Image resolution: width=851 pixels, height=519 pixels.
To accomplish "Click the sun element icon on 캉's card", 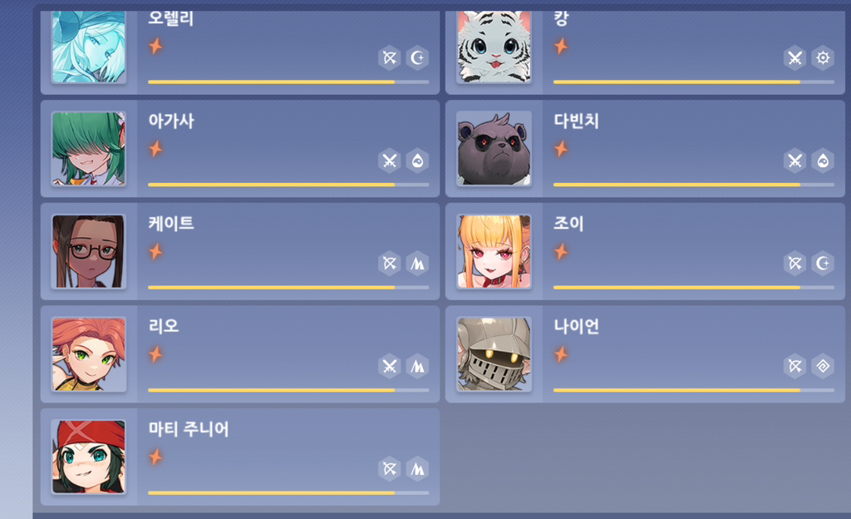I will point(823,57).
